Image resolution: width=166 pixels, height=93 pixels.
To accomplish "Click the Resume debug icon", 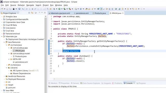I will pyautogui.click(x=27, y=9).
